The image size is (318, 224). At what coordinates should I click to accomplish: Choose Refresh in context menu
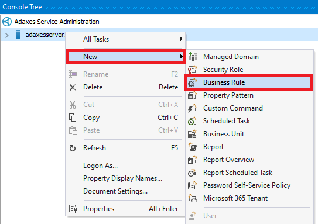click(x=125, y=148)
